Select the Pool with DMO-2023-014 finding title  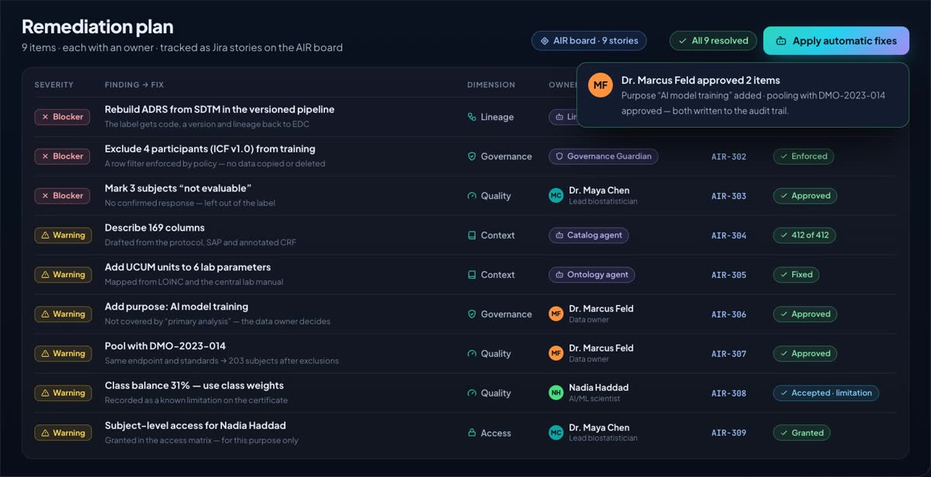[165, 347]
